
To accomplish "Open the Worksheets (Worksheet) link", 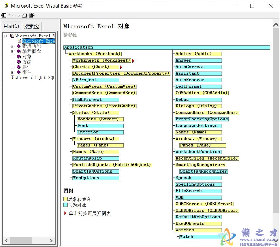I will 102,60.
